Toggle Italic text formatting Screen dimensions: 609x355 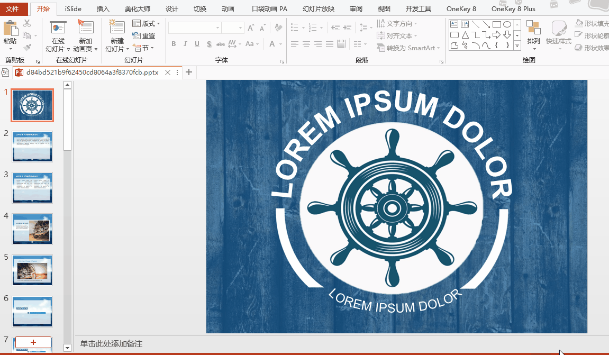click(186, 44)
